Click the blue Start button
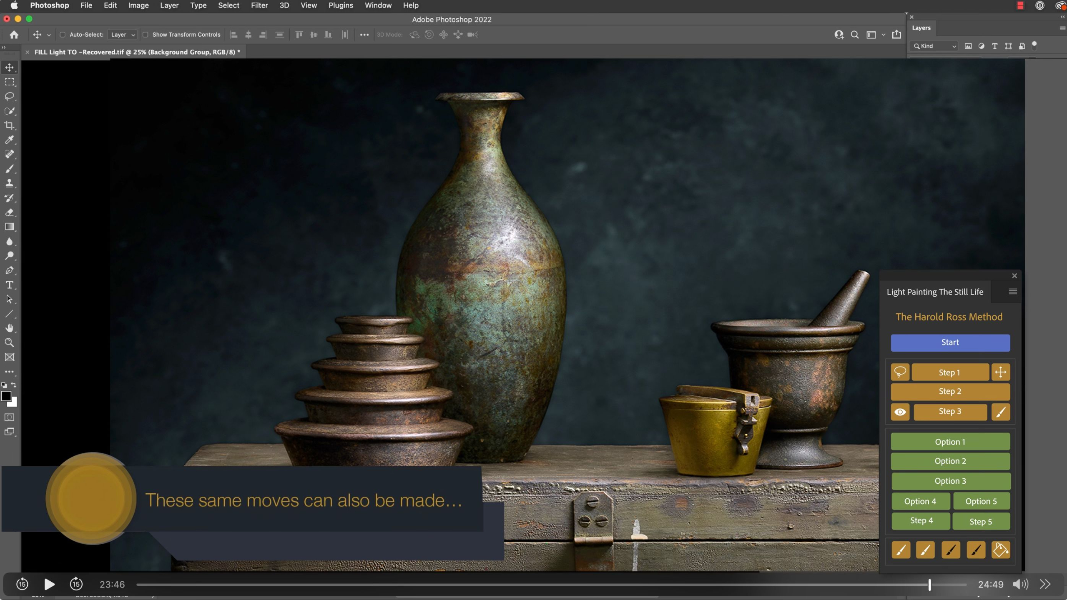1067x600 pixels. [x=950, y=342]
